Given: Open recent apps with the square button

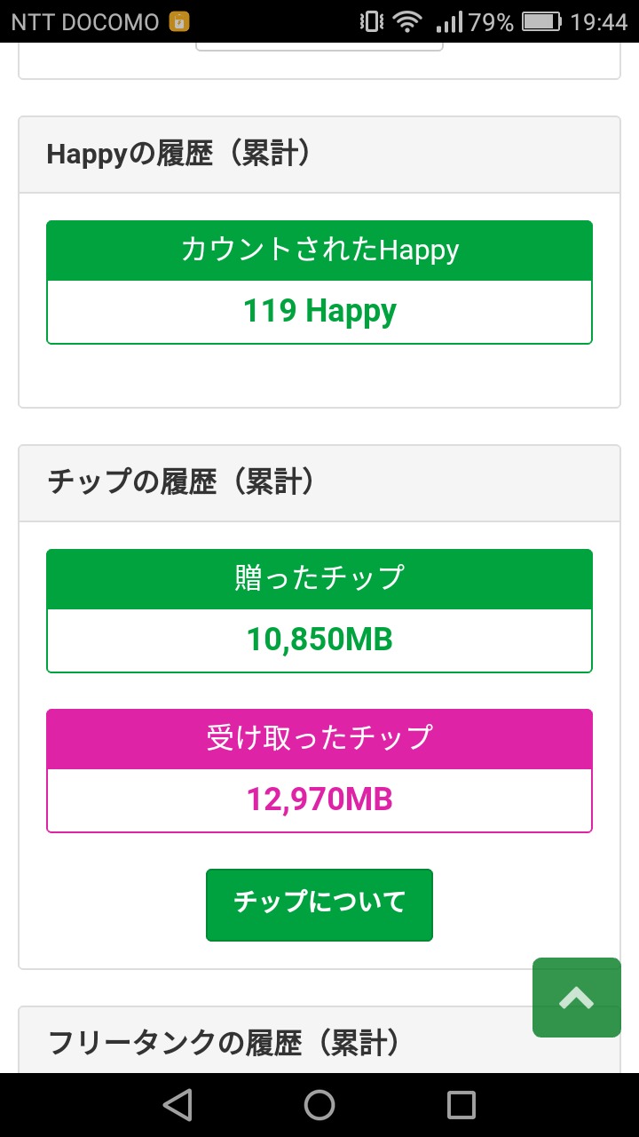Looking at the screenshot, I should point(461,1105).
